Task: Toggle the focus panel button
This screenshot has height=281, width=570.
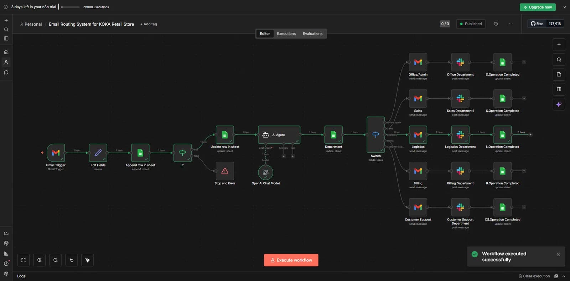Action: [x=559, y=89]
